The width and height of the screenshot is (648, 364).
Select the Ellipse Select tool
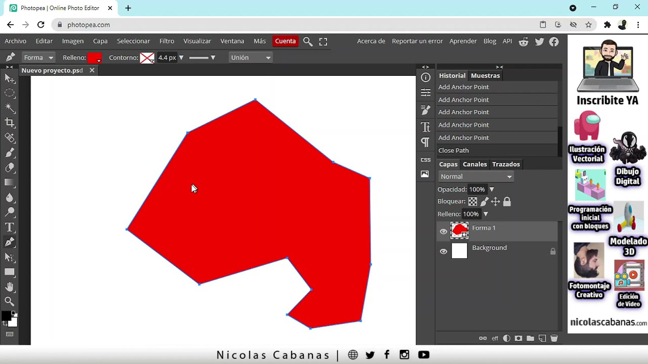10,93
